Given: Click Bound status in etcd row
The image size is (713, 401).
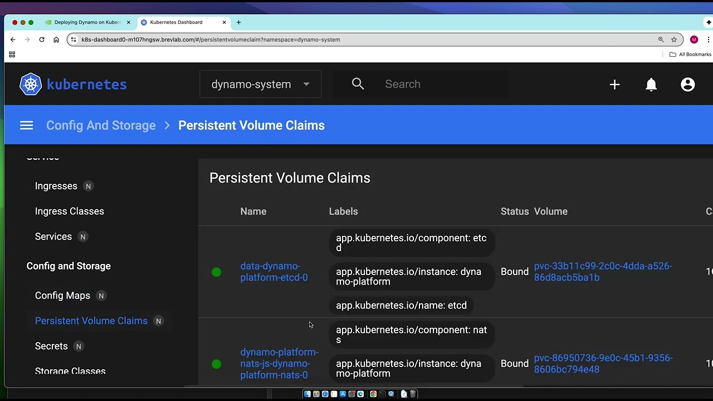Looking at the screenshot, I should pyautogui.click(x=514, y=272).
